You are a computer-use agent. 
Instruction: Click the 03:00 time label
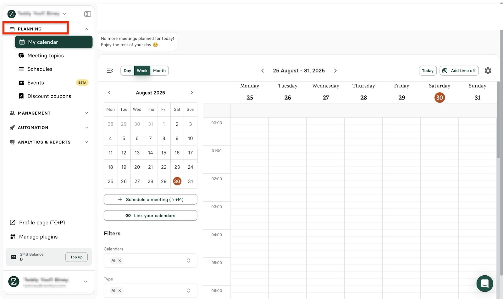(217, 207)
